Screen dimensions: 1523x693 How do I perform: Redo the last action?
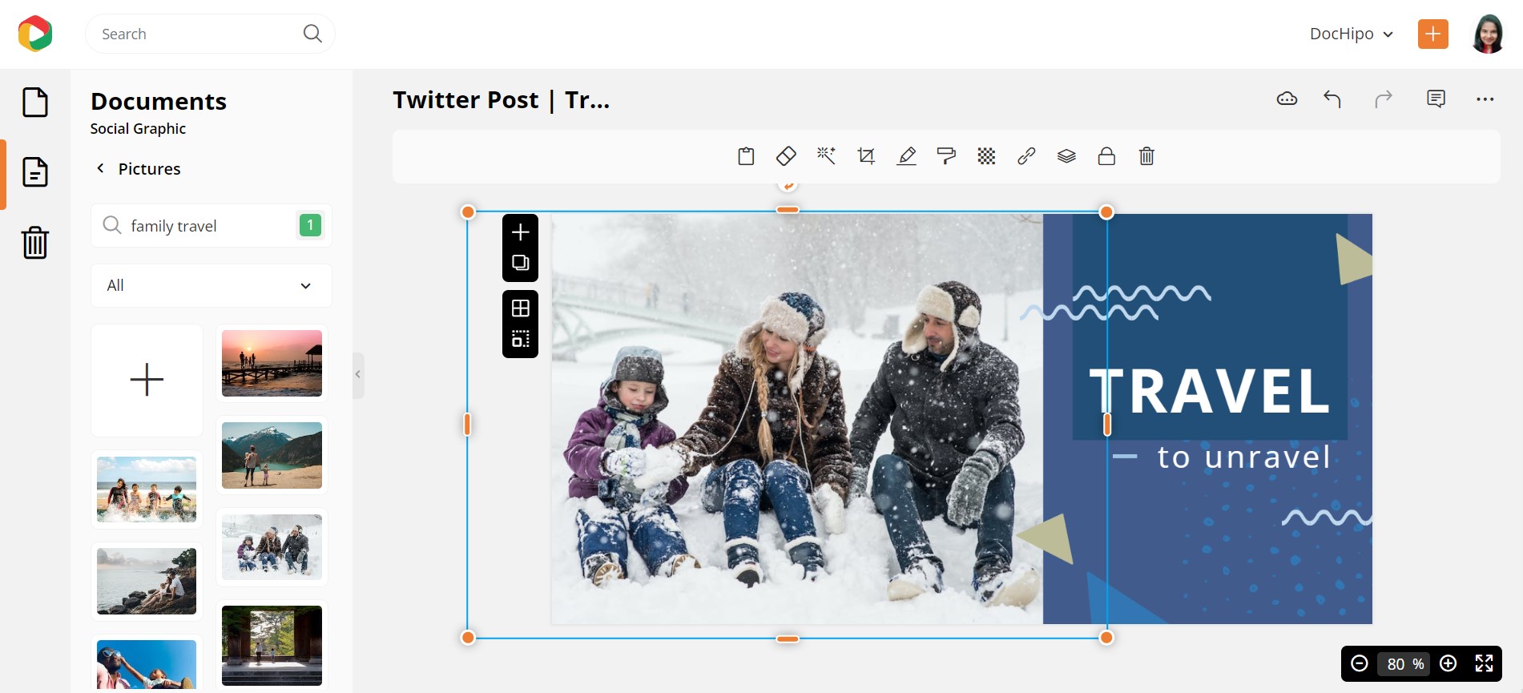tap(1384, 99)
